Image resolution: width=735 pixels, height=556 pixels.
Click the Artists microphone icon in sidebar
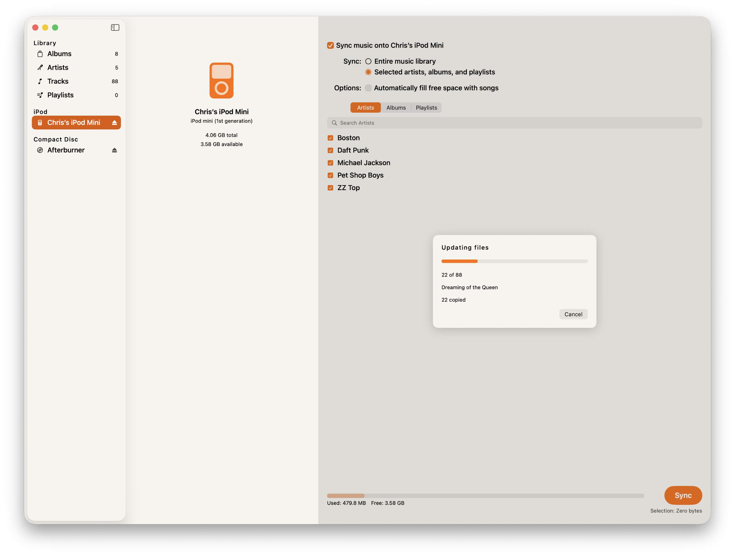pos(40,68)
